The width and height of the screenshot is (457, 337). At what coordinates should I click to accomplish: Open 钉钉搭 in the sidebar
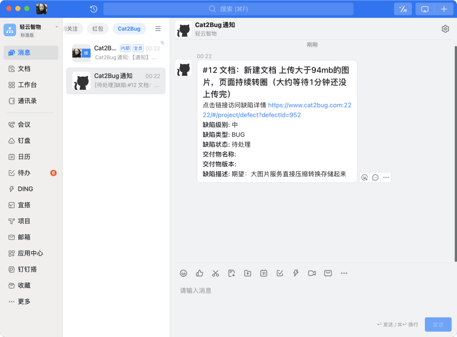[31, 270]
